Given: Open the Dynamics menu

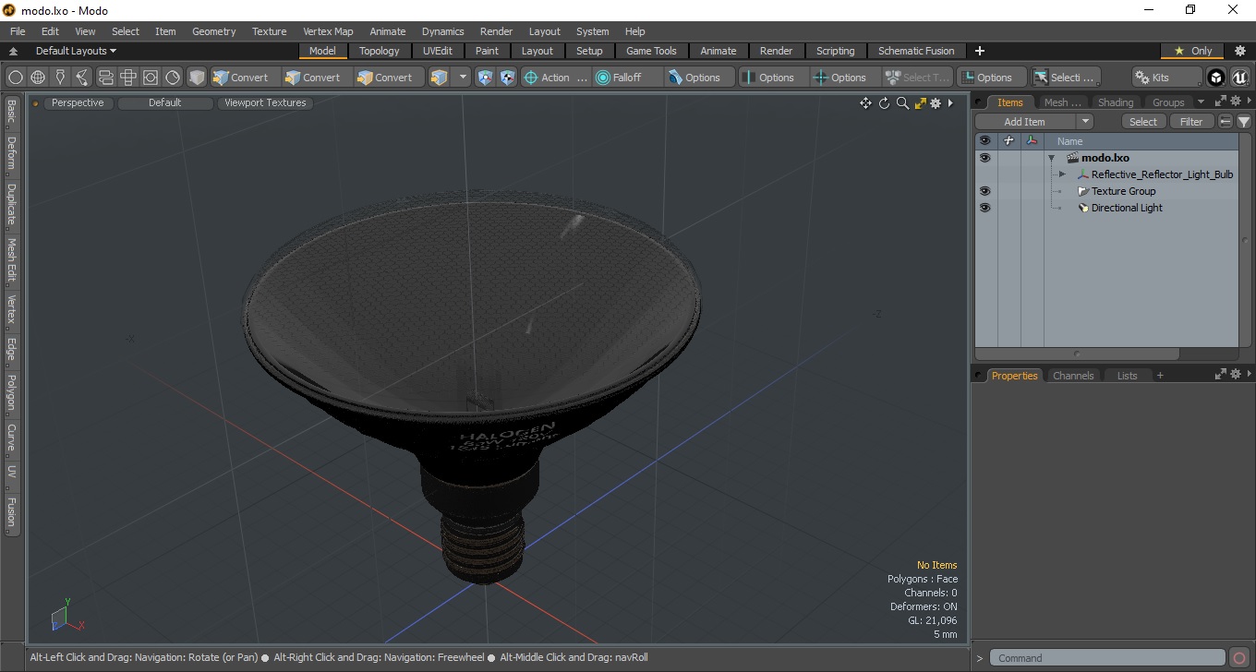Looking at the screenshot, I should tap(442, 31).
